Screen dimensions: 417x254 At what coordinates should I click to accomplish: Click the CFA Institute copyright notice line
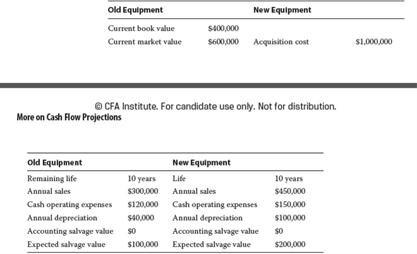coord(215,106)
